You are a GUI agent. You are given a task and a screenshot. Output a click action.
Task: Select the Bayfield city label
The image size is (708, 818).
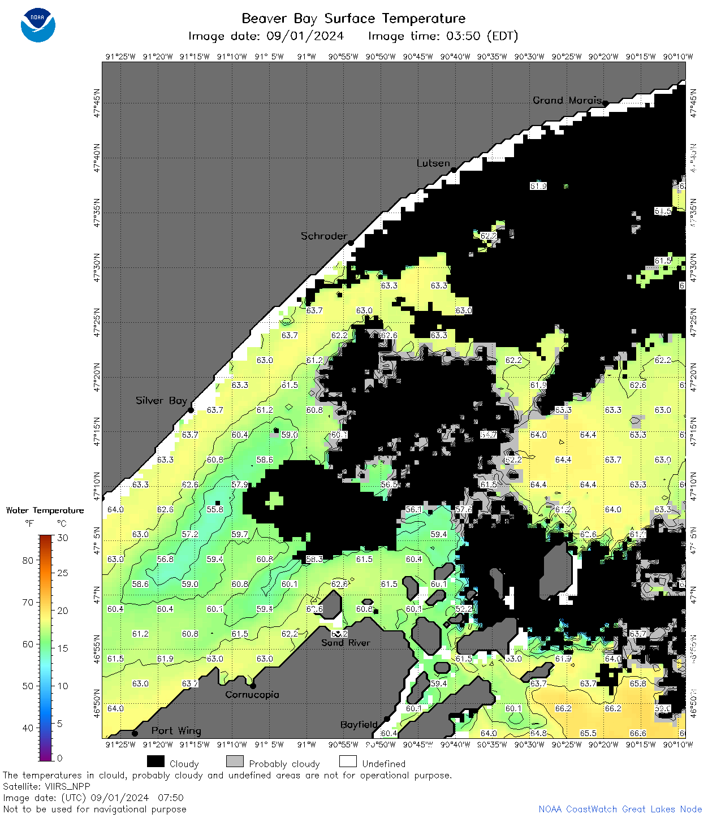[359, 725]
